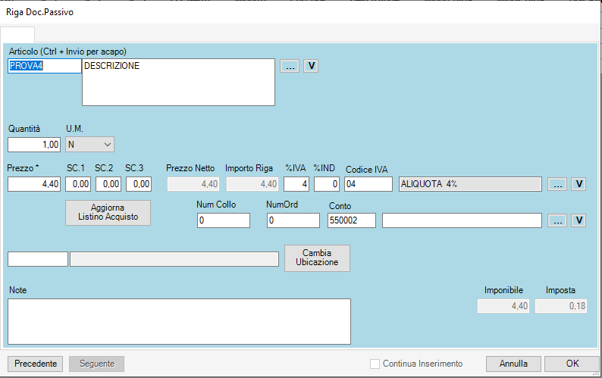
Task: Click the Cambia Ubicazione button
Action: 317,258
